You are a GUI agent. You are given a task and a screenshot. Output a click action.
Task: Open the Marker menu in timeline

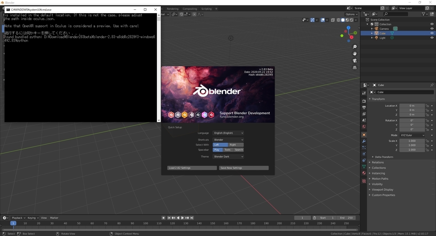[x=54, y=218]
